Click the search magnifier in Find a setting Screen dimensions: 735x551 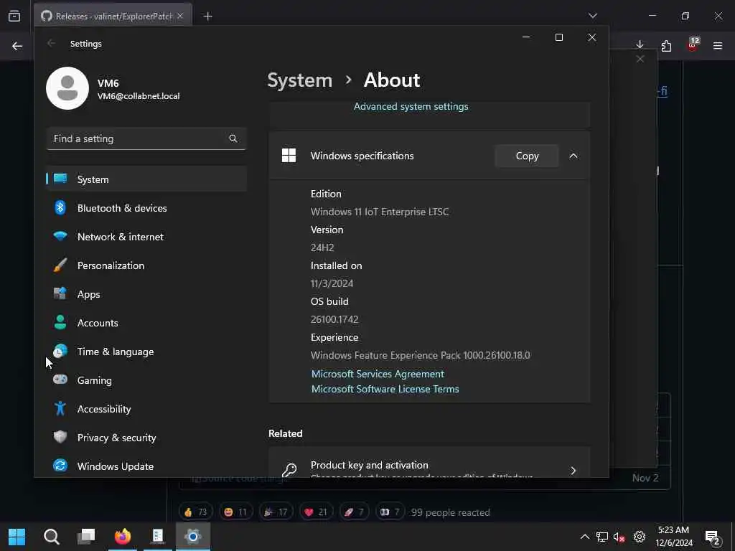[x=233, y=138]
